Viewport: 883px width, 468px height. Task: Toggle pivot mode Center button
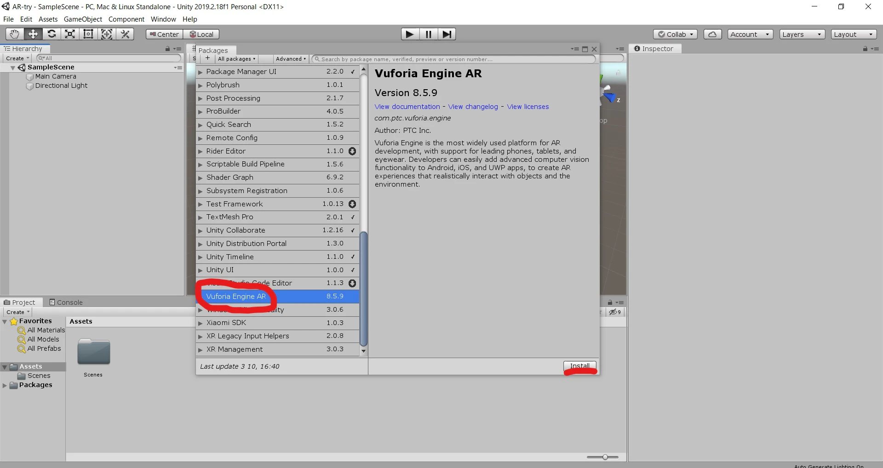(164, 34)
